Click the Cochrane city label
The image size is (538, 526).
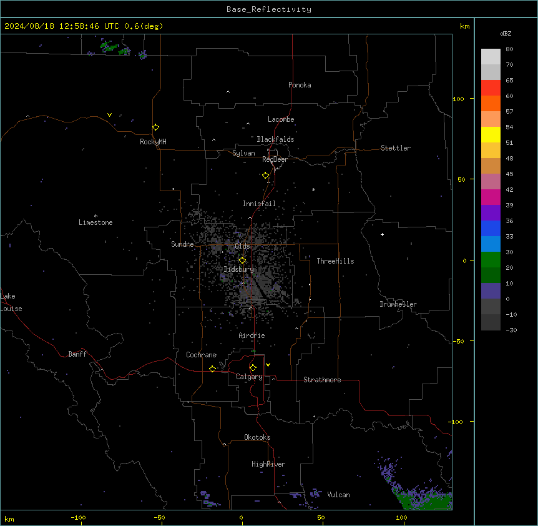pos(201,355)
